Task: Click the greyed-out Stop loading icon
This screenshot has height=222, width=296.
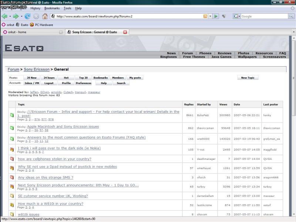Action: [36, 16]
